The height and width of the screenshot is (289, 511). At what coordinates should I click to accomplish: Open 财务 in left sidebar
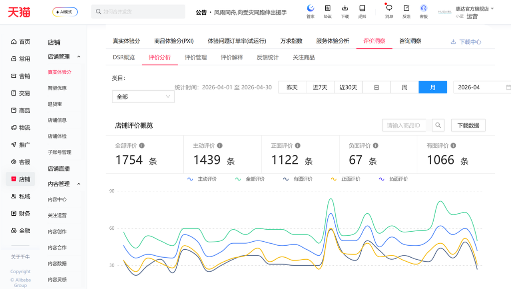pyautogui.click(x=20, y=213)
